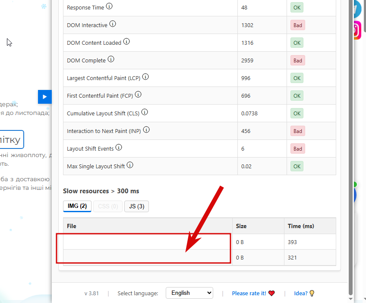Viewport: 366px width, 303px height.
Task: Switch to the JS (3) tab
Action: tap(136, 206)
